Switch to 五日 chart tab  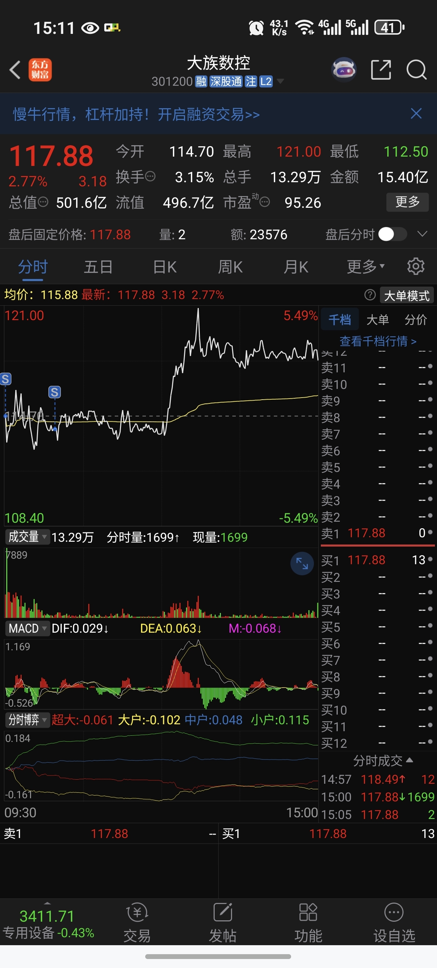coord(99,267)
